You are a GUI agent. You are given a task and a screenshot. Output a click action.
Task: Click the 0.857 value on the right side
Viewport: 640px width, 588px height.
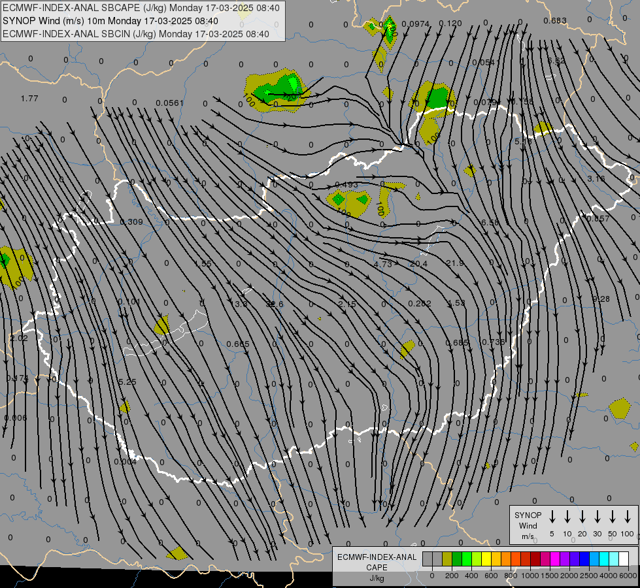pyautogui.click(x=598, y=219)
